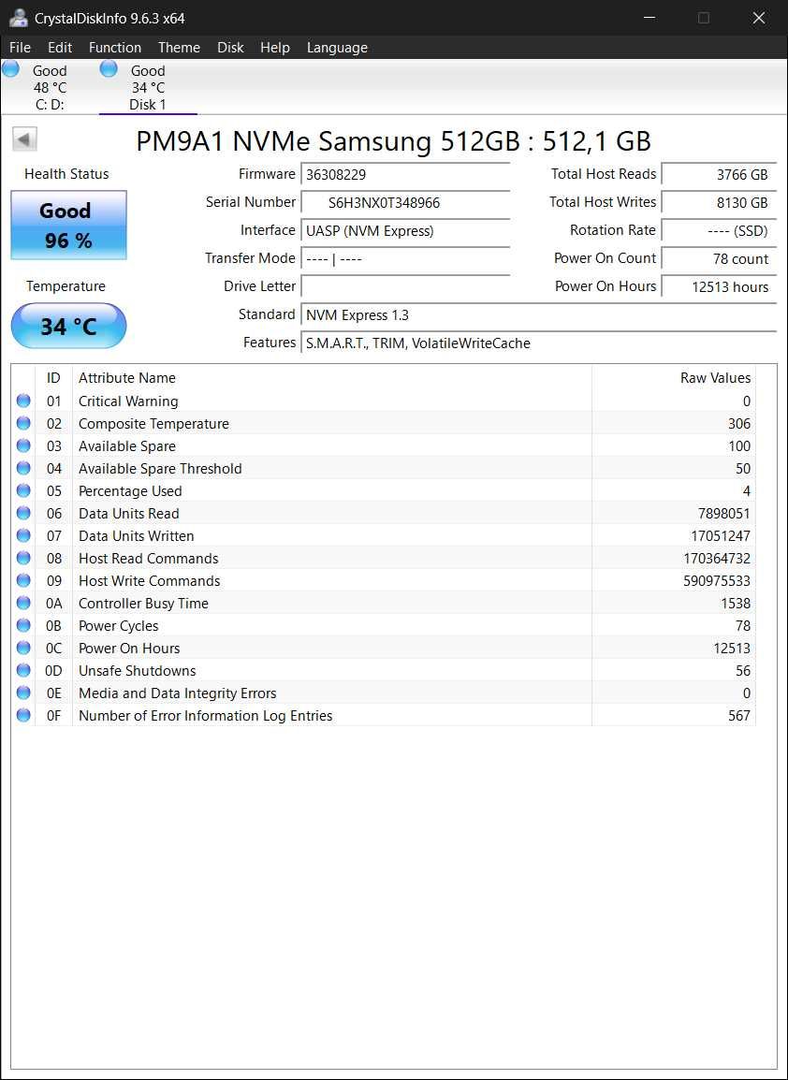Image resolution: width=788 pixels, height=1080 pixels.
Task: Open the Help menu
Action: (x=275, y=48)
